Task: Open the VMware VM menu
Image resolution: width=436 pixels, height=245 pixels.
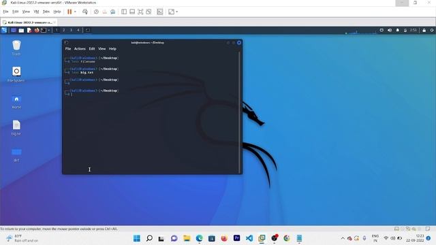Action: click(36, 12)
